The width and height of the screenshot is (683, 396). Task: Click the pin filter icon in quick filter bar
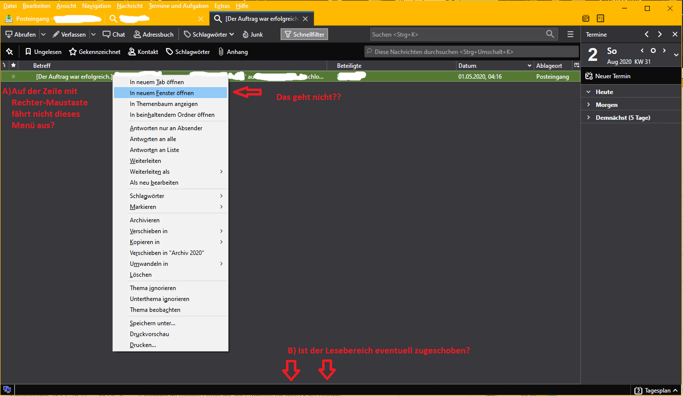[x=9, y=51]
